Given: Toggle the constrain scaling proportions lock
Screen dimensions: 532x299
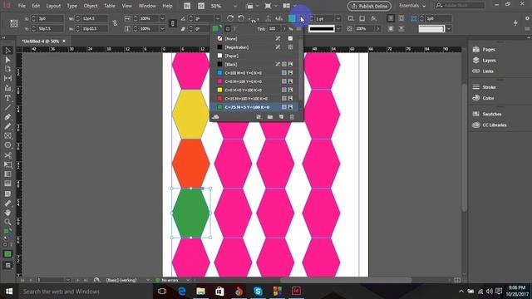Looking at the screenshot, I should click(173, 23).
